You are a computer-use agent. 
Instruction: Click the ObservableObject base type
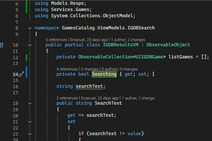pos(168,45)
